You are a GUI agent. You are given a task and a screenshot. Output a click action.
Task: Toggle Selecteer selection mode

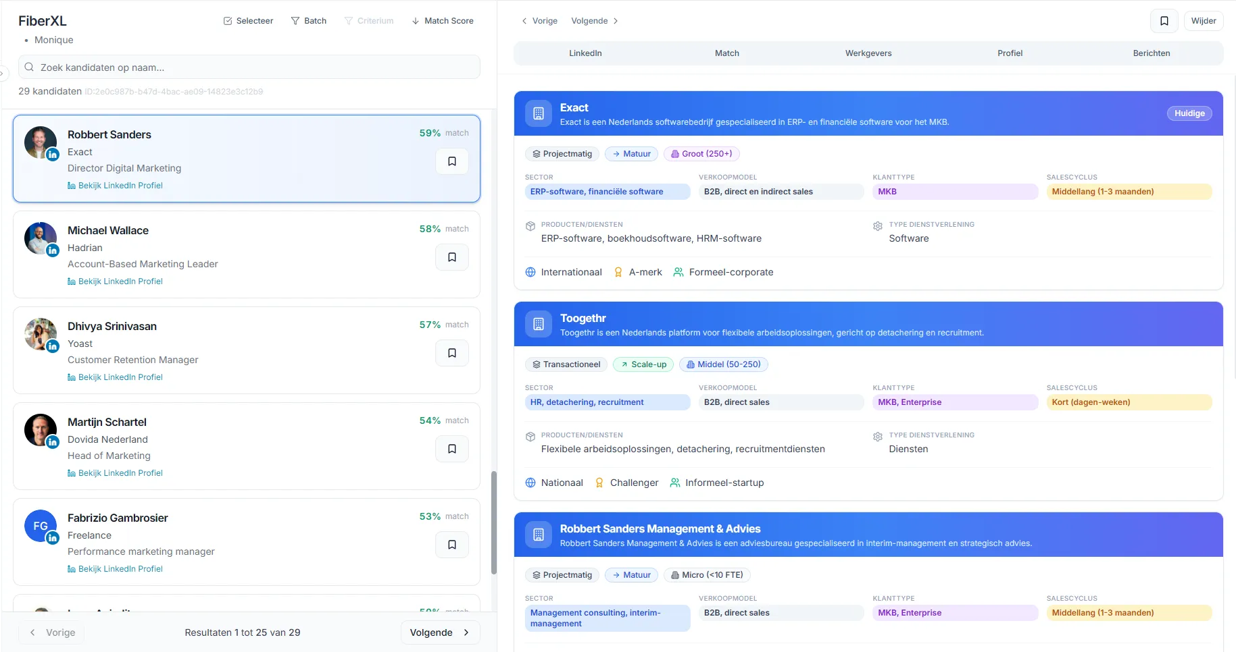[248, 21]
